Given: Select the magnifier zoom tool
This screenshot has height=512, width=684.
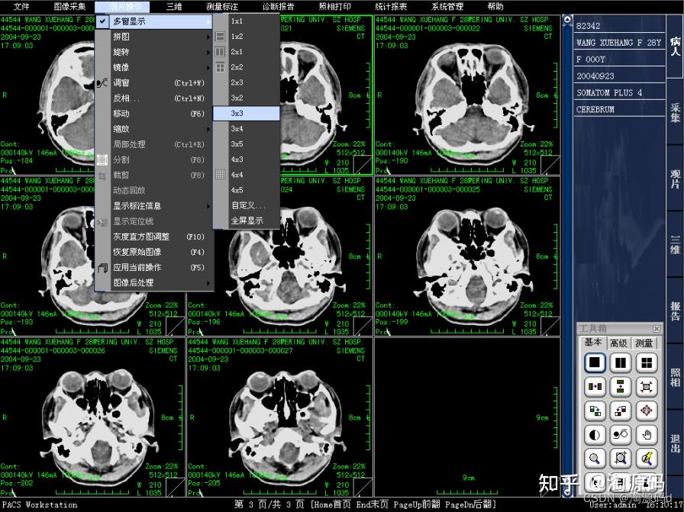Looking at the screenshot, I should pyautogui.click(x=595, y=459).
